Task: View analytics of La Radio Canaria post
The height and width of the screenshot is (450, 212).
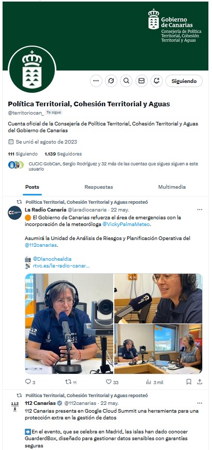Action: click(148, 382)
